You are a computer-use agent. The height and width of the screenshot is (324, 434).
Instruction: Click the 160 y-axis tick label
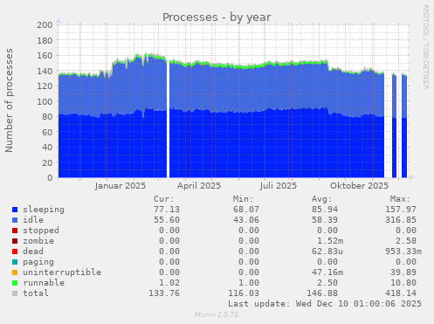point(45,56)
